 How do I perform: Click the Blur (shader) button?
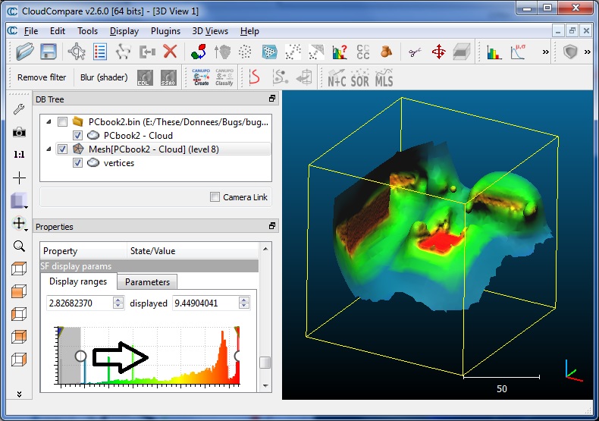[104, 77]
